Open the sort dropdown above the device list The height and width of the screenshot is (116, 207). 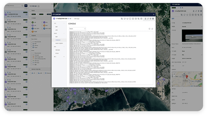click(26, 9)
